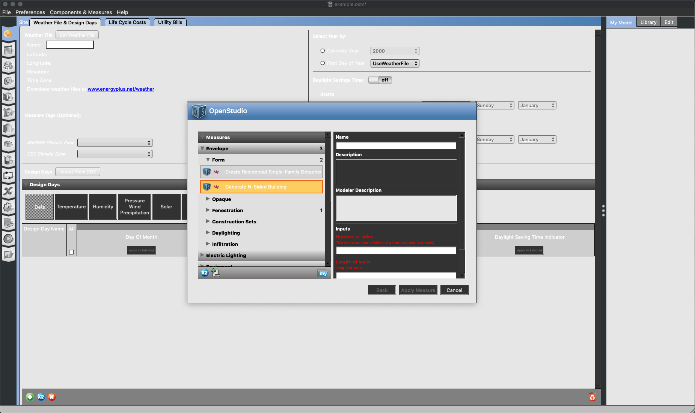This screenshot has width=695, height=413.
Task: Click the OpenStudio icon beside Generate N-Sided Building
Action: click(x=207, y=187)
